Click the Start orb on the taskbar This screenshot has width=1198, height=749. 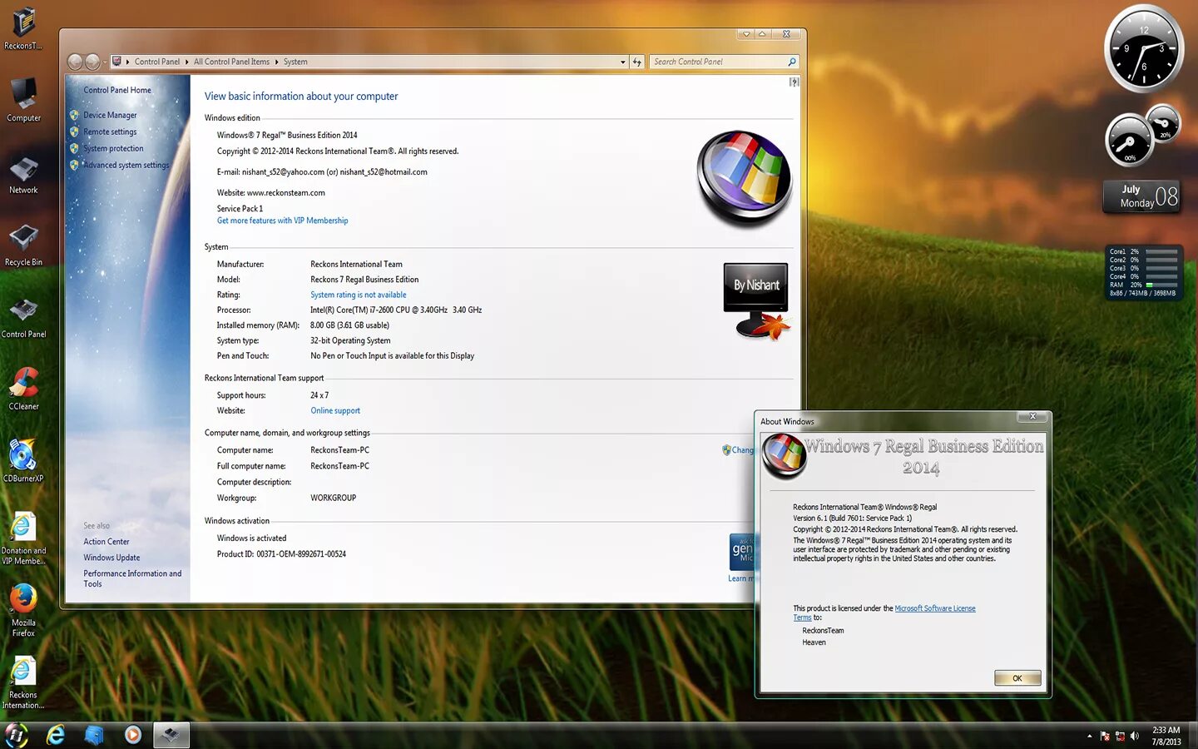(17, 735)
